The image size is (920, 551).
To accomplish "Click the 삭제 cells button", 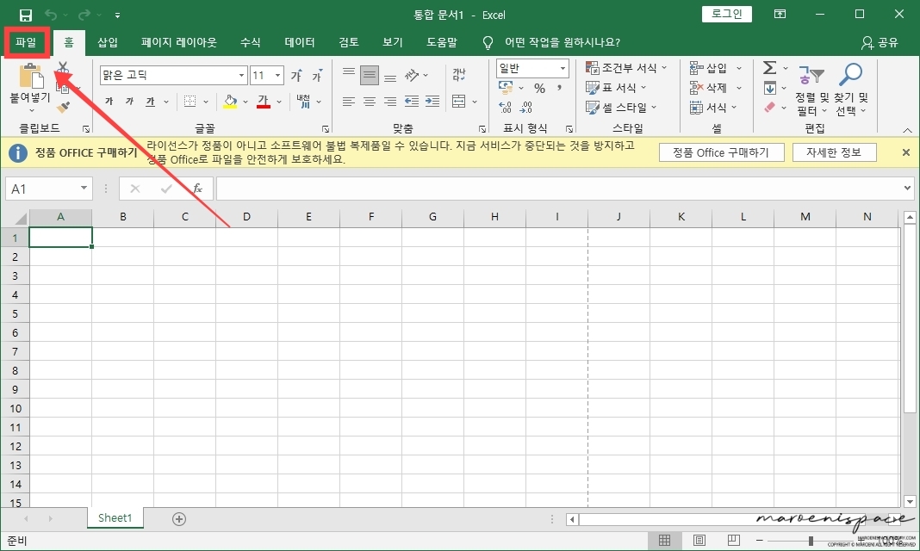I will 708,88.
